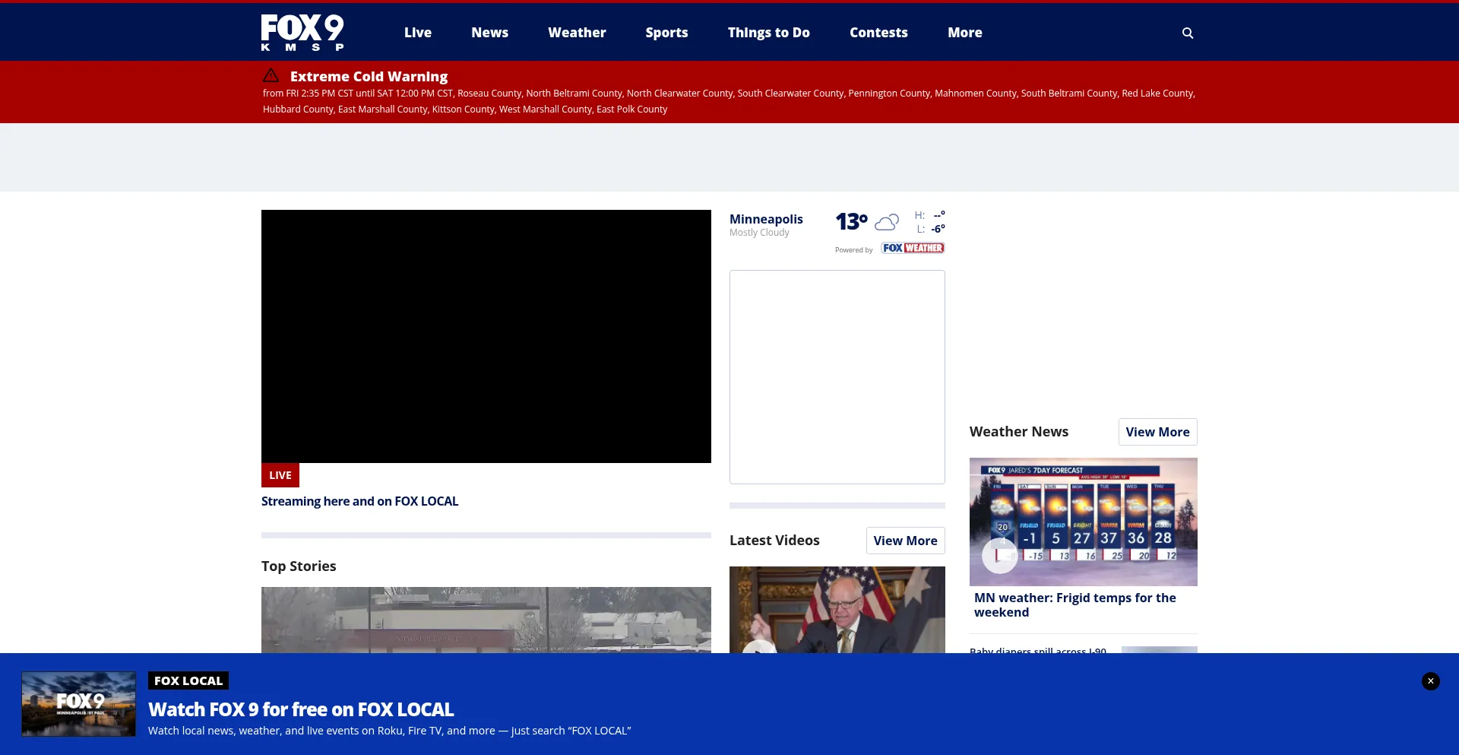Click the FOX 9 thumbnail in the banner
1459x755 pixels.
[x=79, y=704]
